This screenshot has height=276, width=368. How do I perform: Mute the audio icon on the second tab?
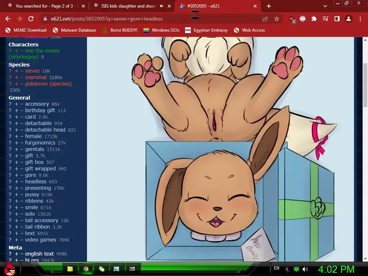[161, 6]
